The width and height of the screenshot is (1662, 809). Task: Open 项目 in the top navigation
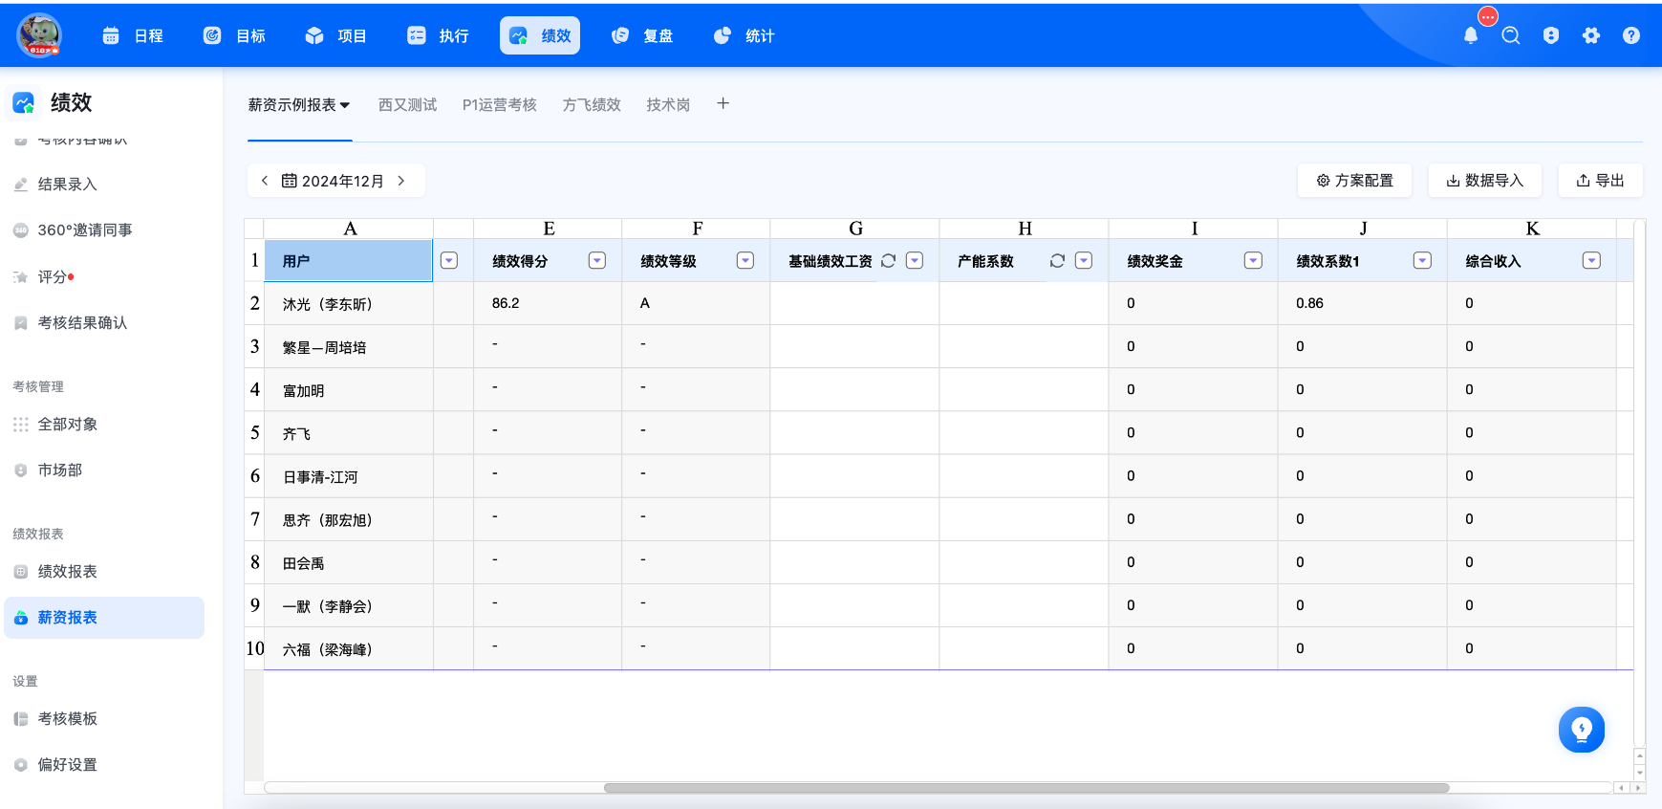(x=335, y=35)
